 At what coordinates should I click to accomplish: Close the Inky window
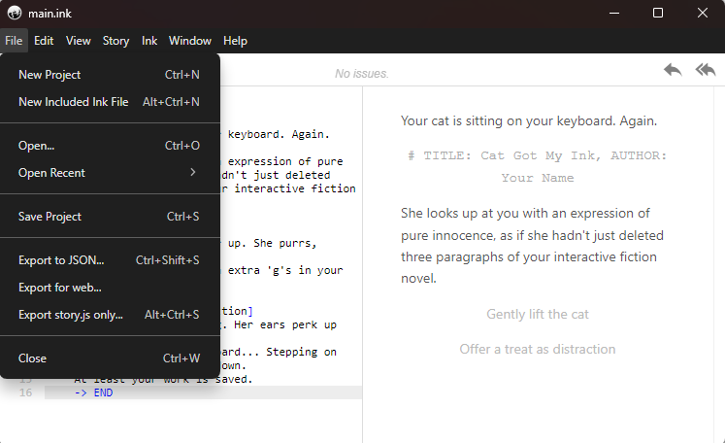pyautogui.click(x=703, y=13)
